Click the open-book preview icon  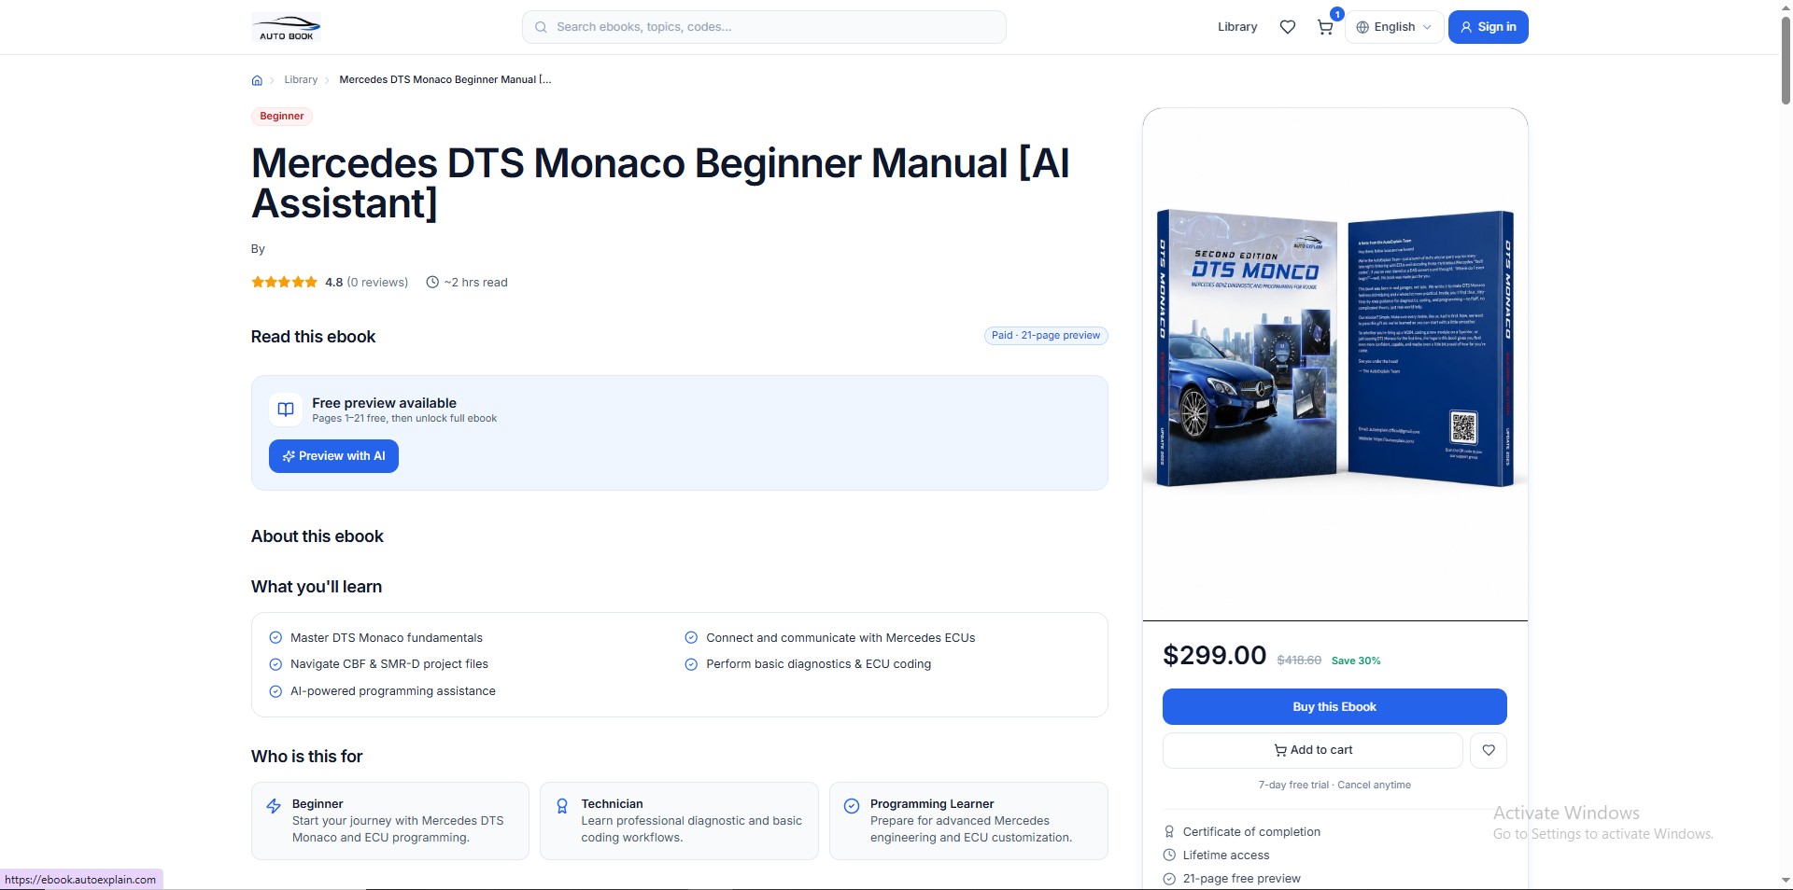[286, 410]
